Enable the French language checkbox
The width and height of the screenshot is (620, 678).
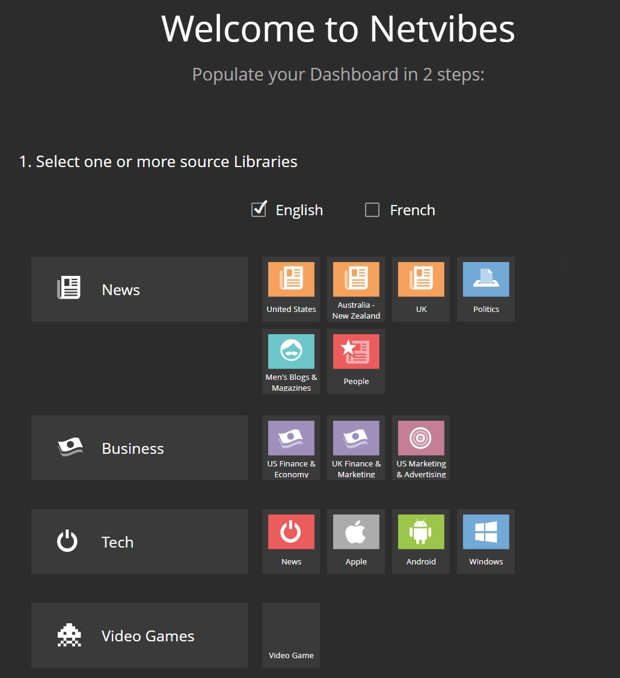coord(372,210)
